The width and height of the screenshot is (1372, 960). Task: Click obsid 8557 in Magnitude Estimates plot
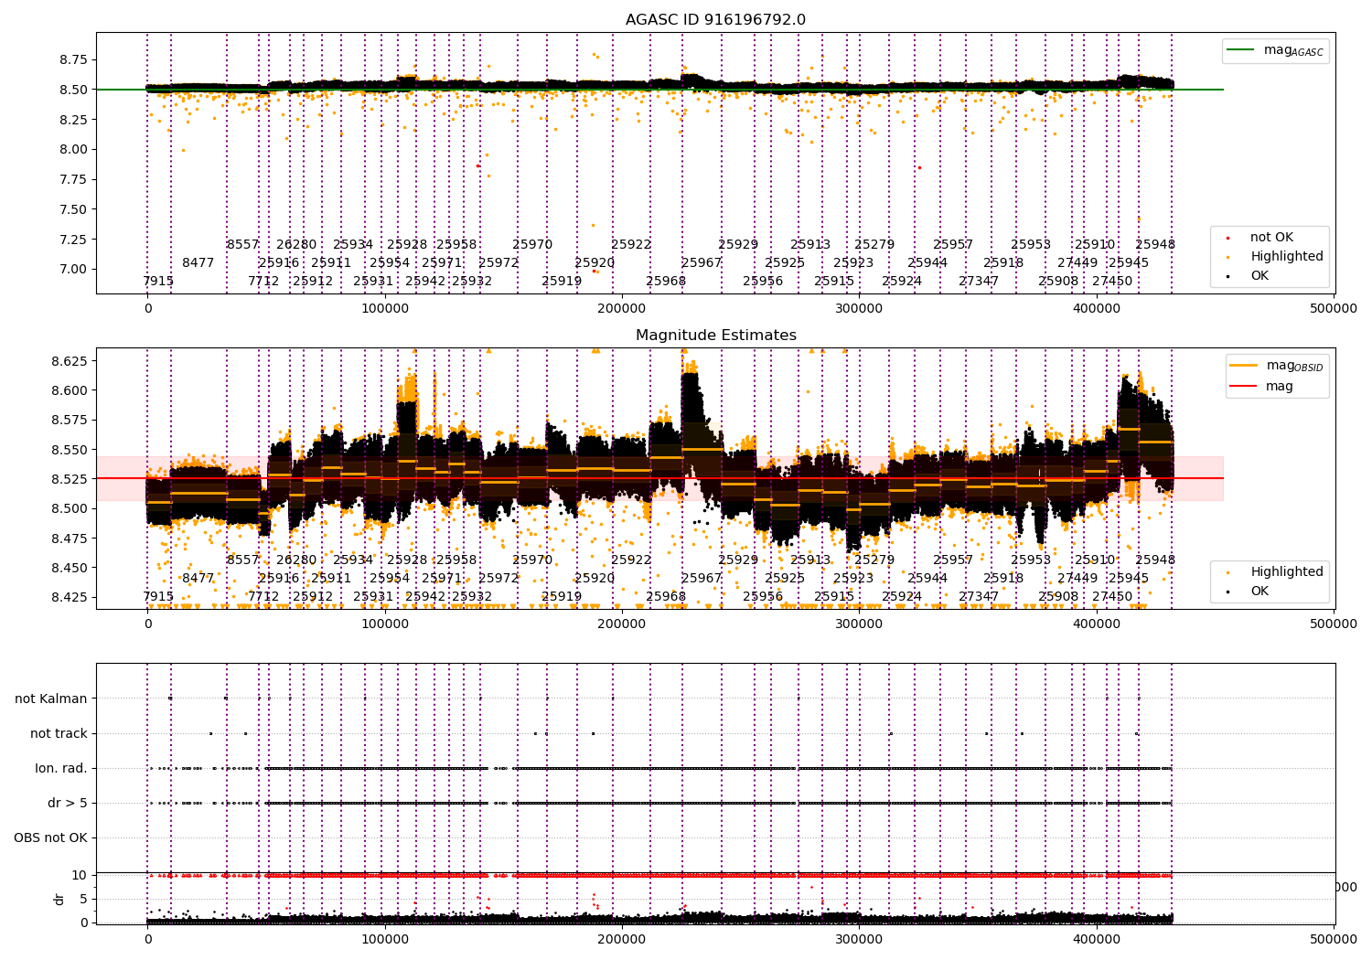[x=243, y=560]
